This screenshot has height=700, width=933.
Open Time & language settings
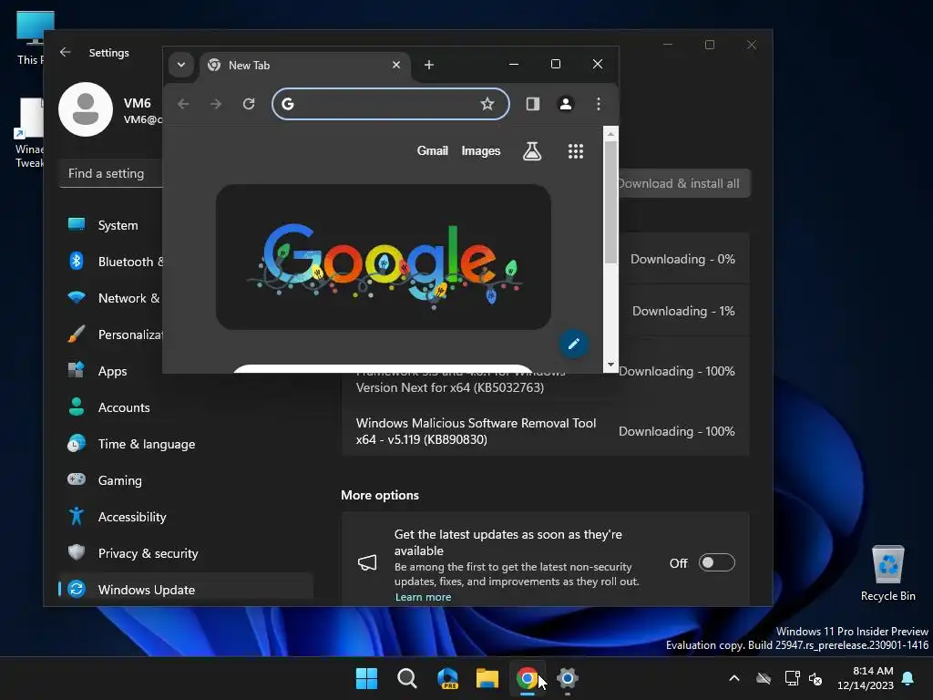click(186, 444)
